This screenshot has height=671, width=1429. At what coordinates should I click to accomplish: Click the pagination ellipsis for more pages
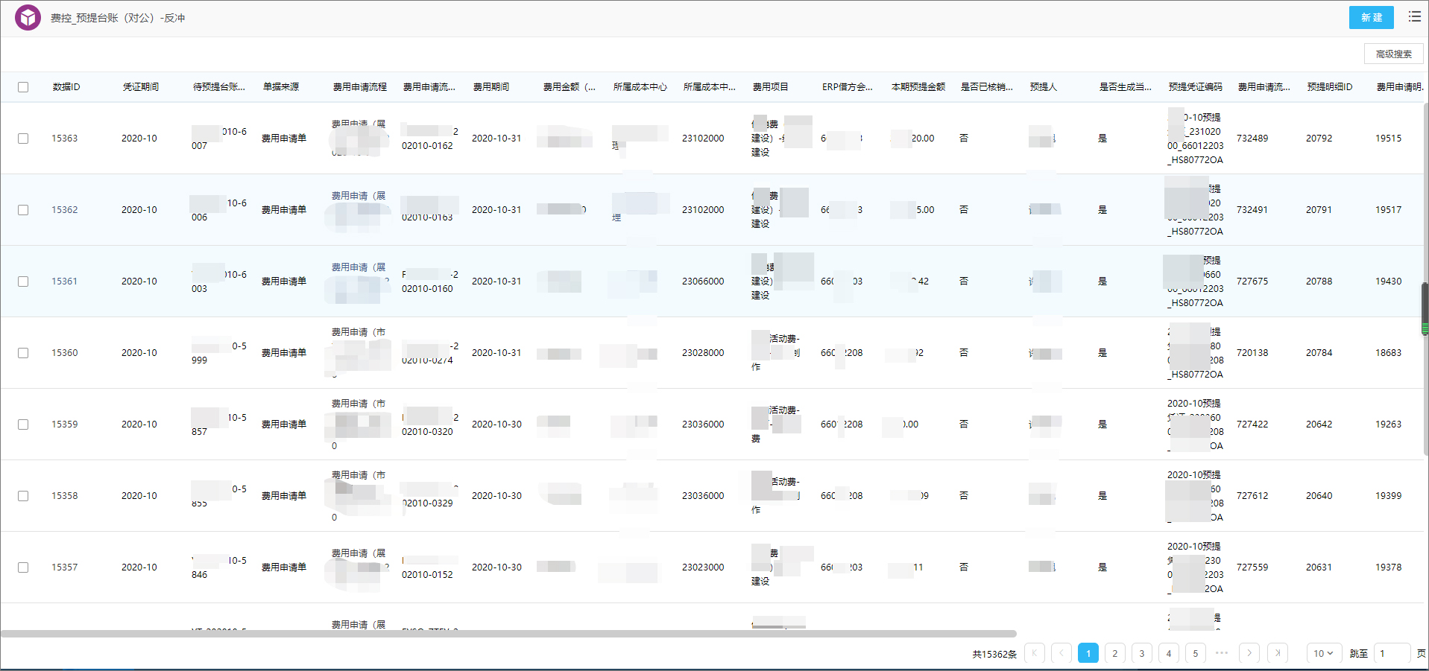1222,653
